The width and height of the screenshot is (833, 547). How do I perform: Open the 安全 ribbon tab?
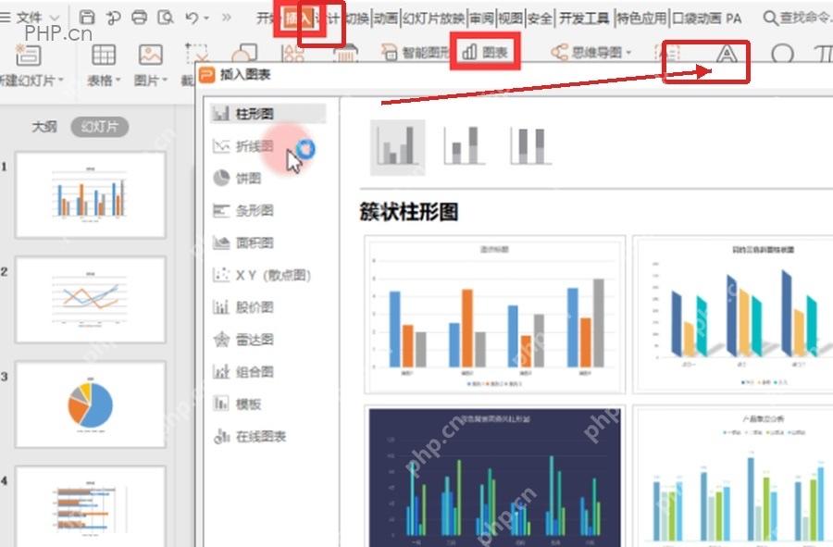pos(540,19)
